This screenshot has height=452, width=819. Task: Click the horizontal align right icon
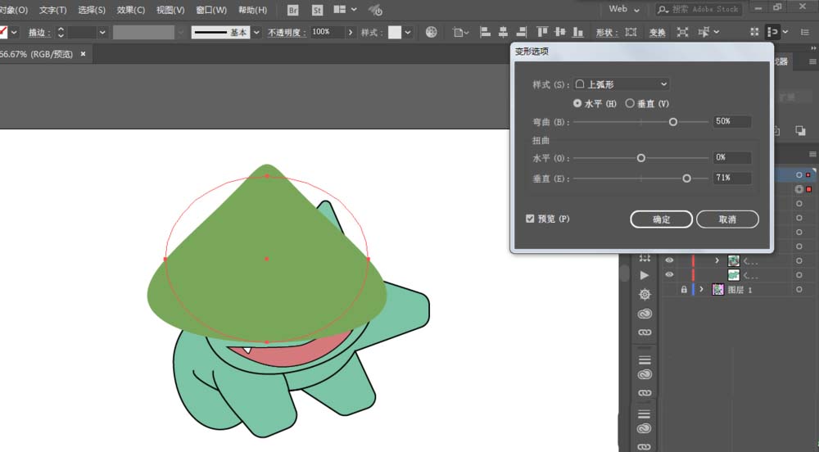tap(521, 32)
